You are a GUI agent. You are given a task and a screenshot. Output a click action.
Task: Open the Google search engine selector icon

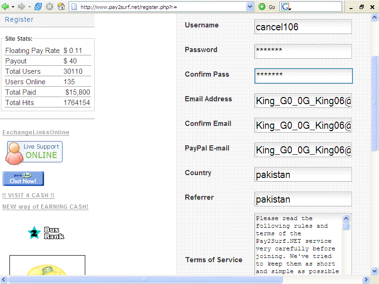(286, 7)
